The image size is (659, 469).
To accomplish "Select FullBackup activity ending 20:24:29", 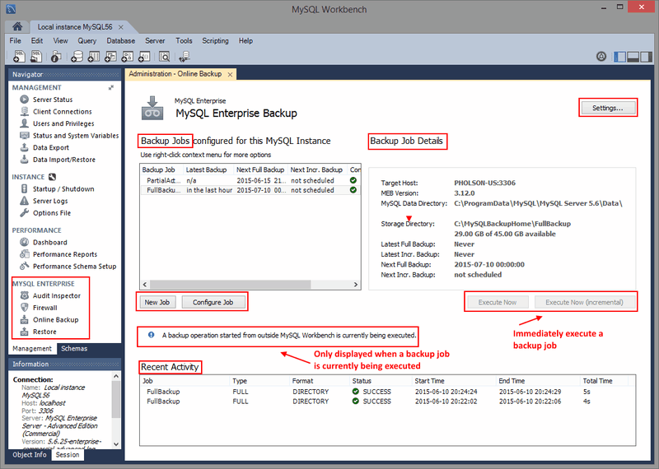I will point(387,392).
